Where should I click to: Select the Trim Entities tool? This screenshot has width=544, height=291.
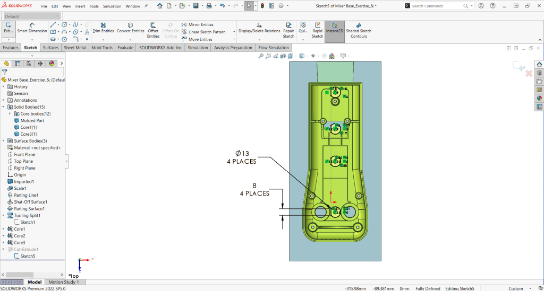103,28
